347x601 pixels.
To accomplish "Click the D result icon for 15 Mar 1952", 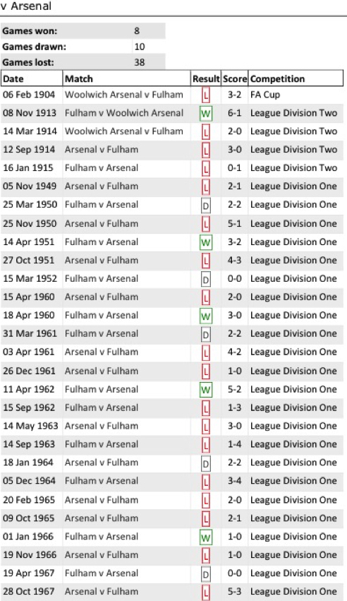I will coord(206,280).
